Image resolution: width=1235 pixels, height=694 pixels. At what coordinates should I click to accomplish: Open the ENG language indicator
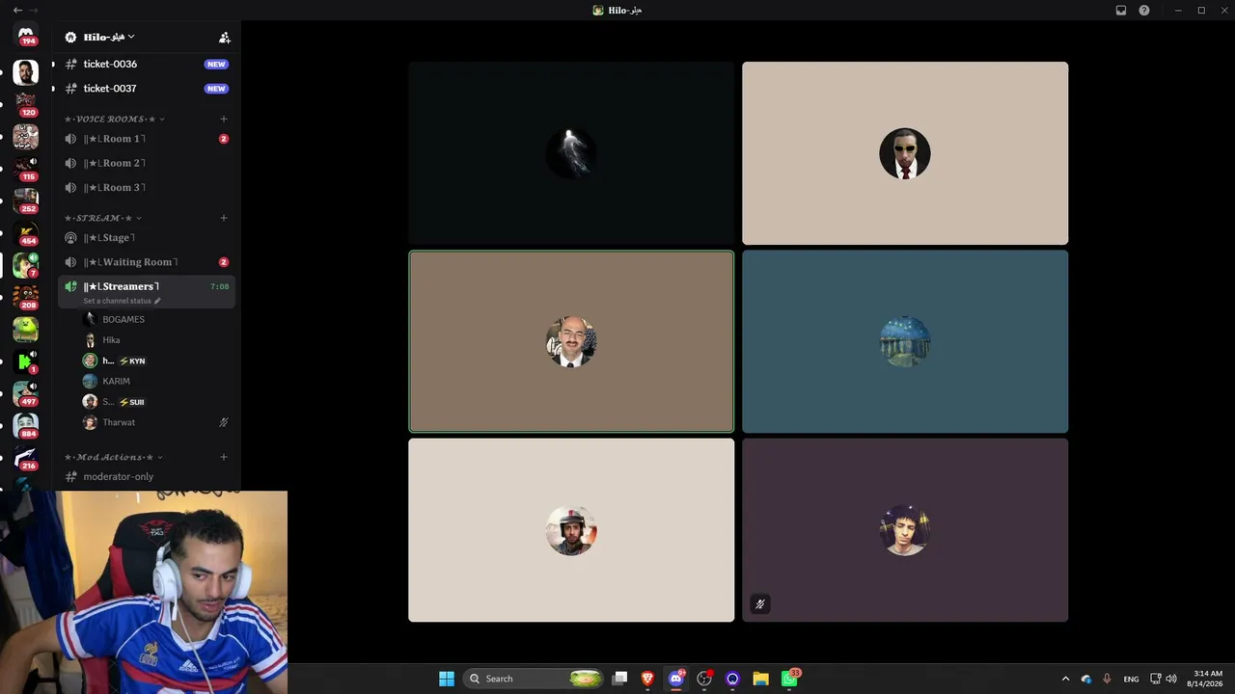1131,679
